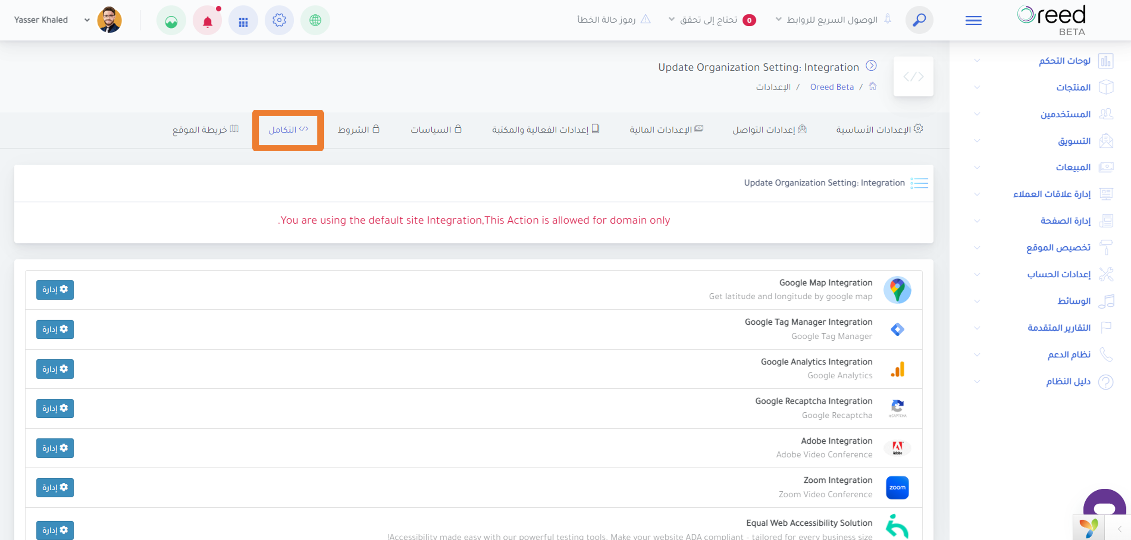Click the list icon in card header
The image size is (1131, 540).
(919, 183)
